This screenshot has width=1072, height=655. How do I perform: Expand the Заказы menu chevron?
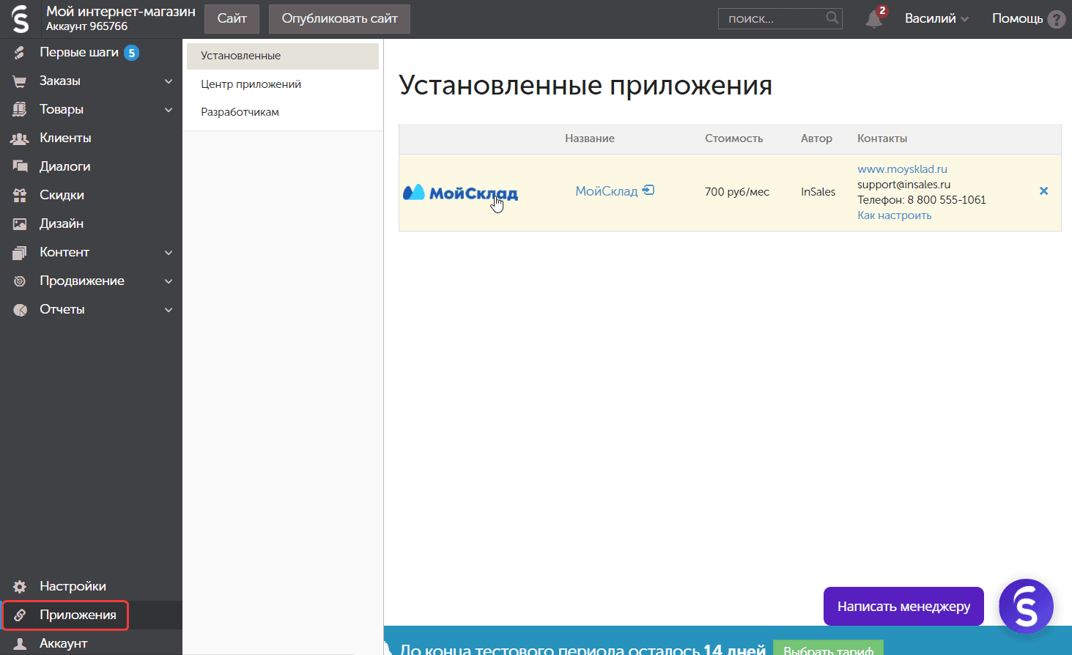coord(169,81)
